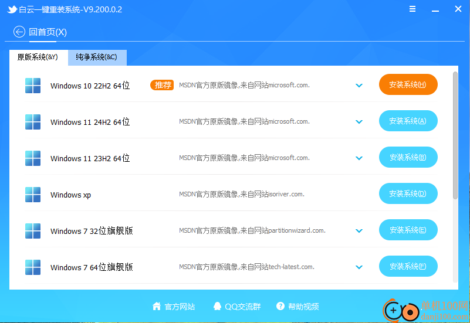Install Windows 11 24H2 with 安装系统(A)
Screen dimensions: 470x323
(x=408, y=121)
